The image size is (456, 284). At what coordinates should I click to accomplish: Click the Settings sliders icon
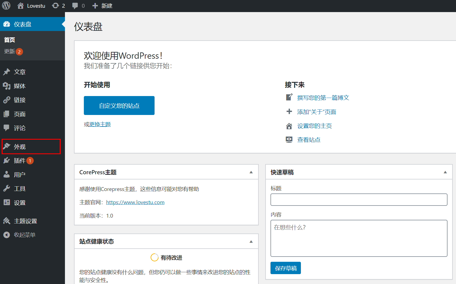(x=7, y=203)
